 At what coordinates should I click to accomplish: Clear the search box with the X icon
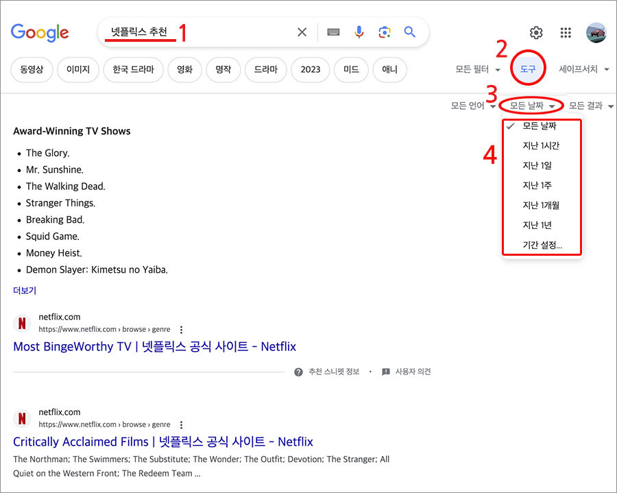pos(302,32)
